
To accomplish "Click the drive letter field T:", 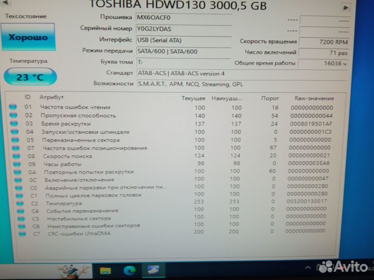I will pos(183,62).
